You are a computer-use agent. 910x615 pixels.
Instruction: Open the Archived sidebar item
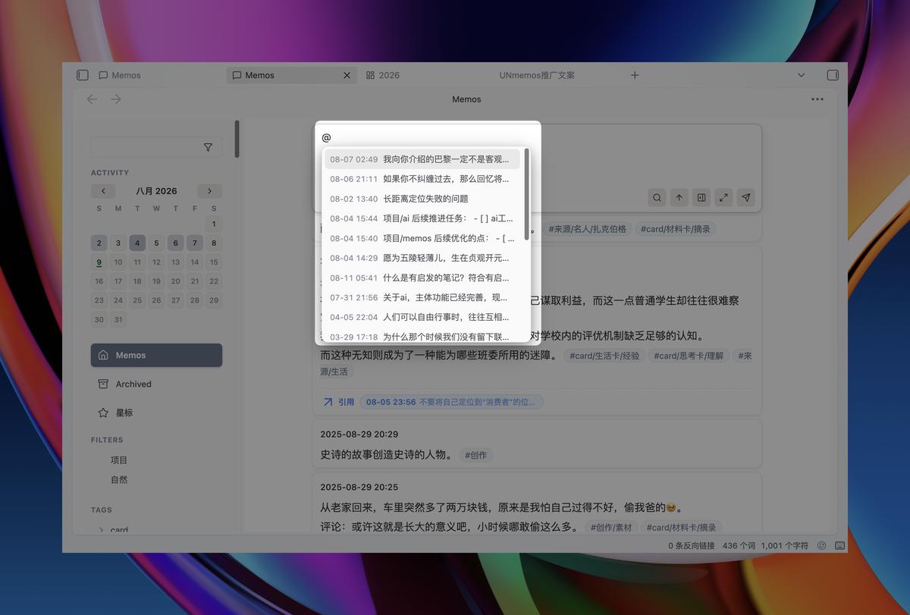156,384
